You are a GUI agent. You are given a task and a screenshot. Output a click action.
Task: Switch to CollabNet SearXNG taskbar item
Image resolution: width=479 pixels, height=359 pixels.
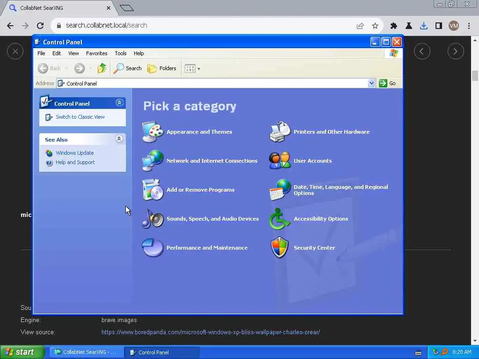click(x=87, y=352)
